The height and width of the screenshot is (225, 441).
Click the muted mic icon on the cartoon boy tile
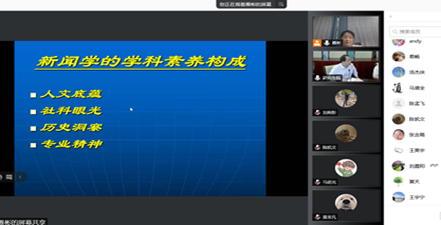tap(318, 182)
